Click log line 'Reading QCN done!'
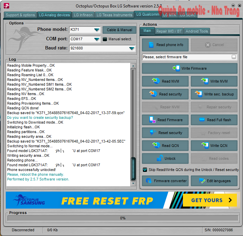 [23, 108]
